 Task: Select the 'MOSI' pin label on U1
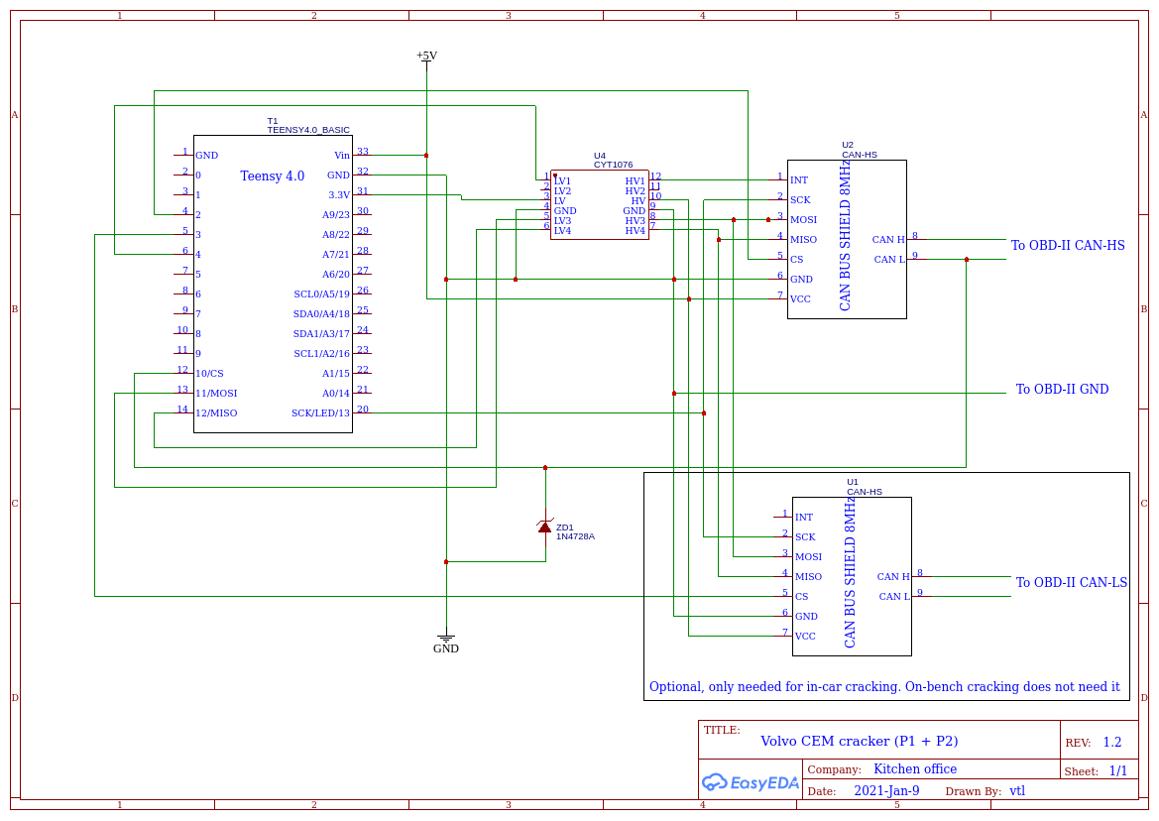[809, 557]
